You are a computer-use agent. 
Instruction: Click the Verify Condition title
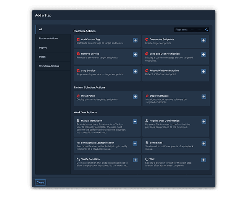point(90,159)
